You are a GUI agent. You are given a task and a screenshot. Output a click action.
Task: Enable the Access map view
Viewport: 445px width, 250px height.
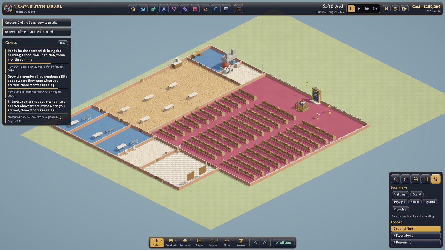[x=415, y=202]
